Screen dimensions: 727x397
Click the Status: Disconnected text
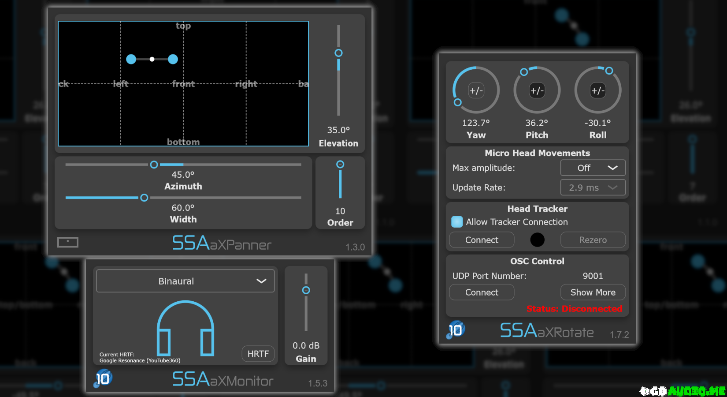point(574,309)
